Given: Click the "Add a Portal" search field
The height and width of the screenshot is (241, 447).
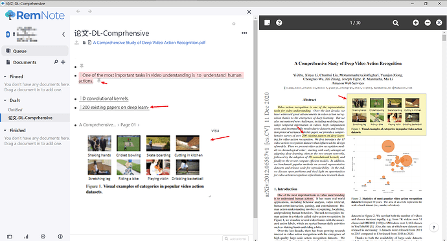Looking at the screenshot, I should tap(235, 238).
